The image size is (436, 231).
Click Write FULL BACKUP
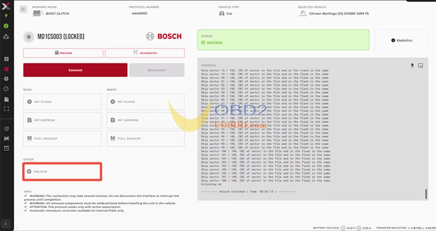(x=146, y=138)
